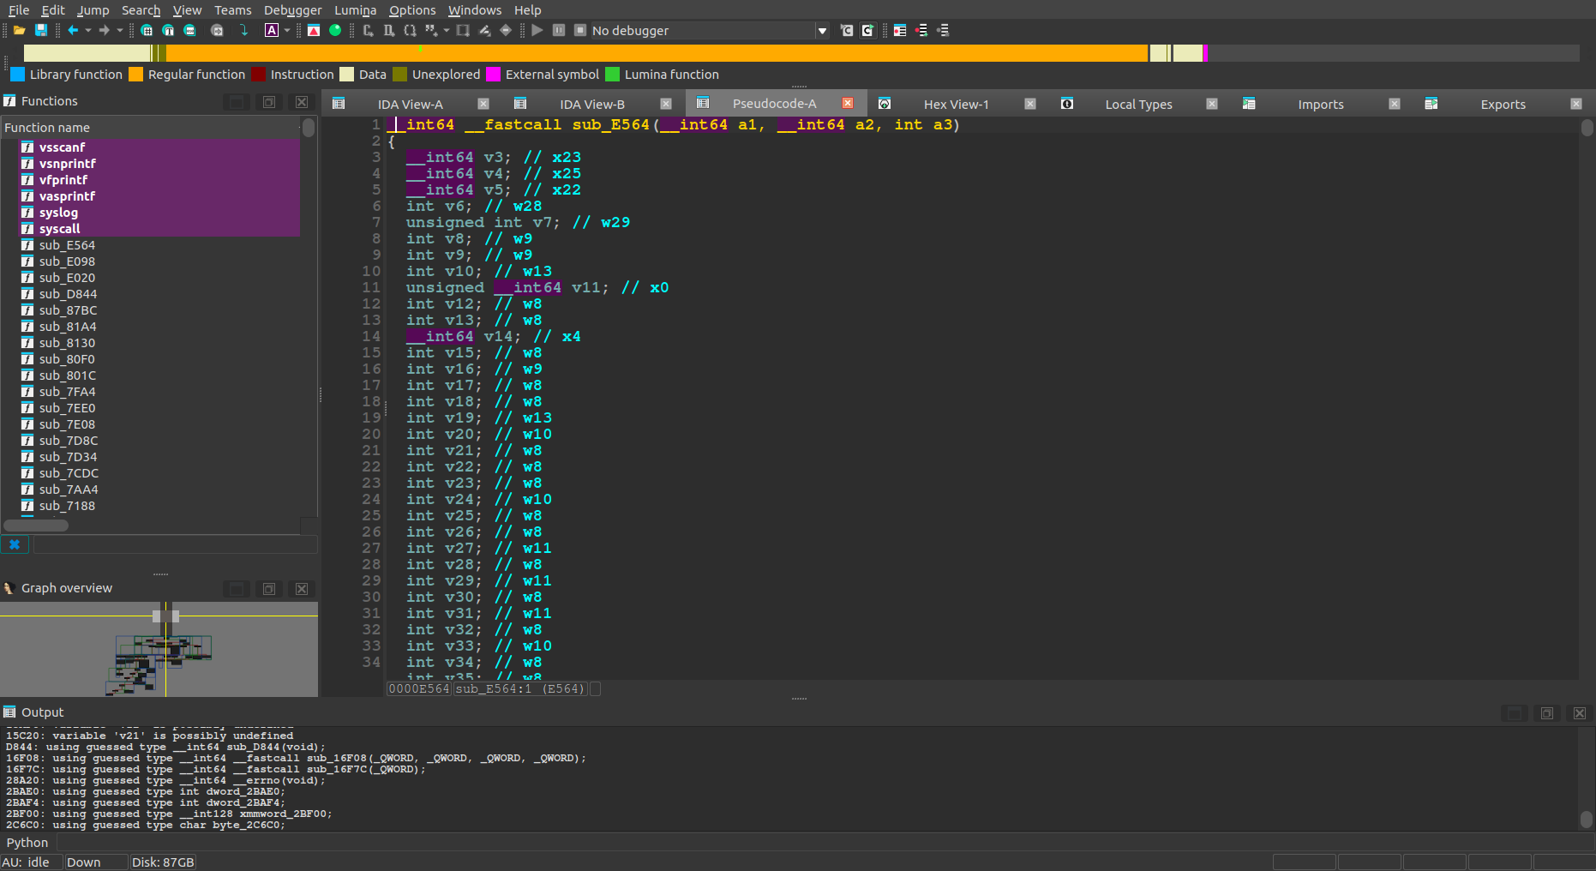Select vsnprintf in the function list
This screenshot has width=1596, height=871.
(67, 164)
